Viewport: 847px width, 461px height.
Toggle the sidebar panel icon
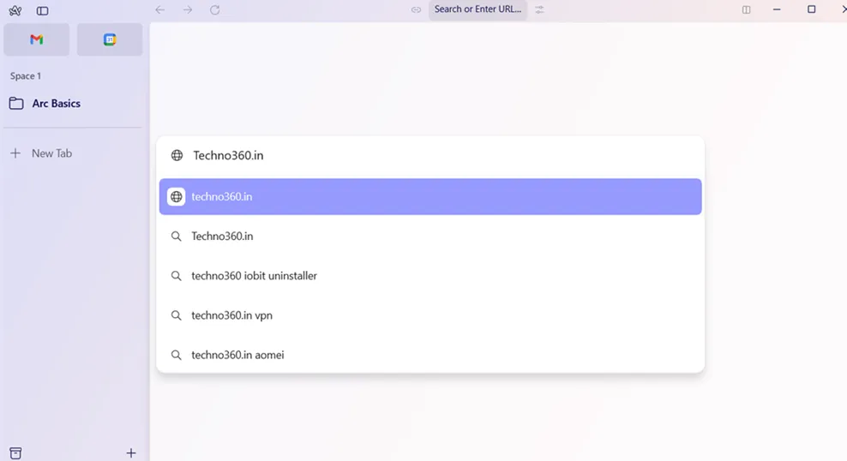point(42,10)
